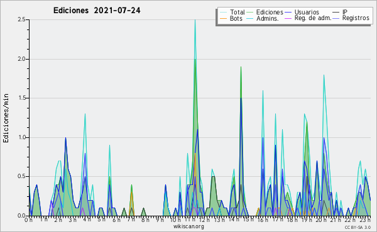Click the 23 h tick on time axis
The image size is (377, 232).
(x=365, y=219)
